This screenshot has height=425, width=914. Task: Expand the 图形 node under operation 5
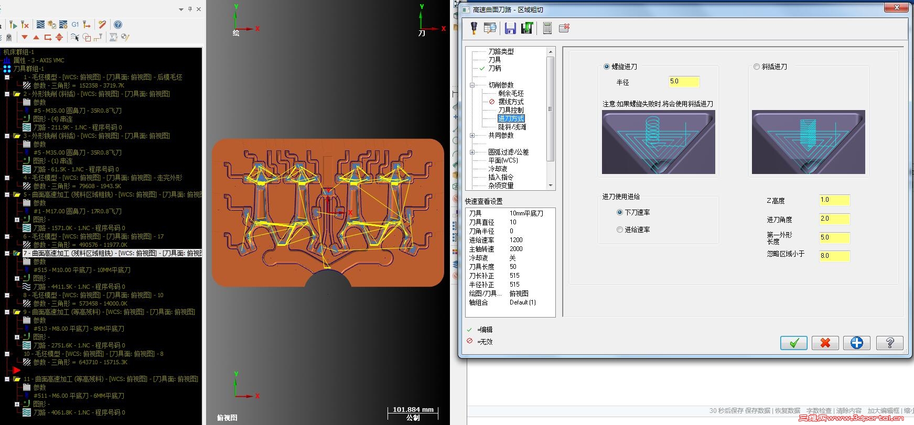point(17,220)
